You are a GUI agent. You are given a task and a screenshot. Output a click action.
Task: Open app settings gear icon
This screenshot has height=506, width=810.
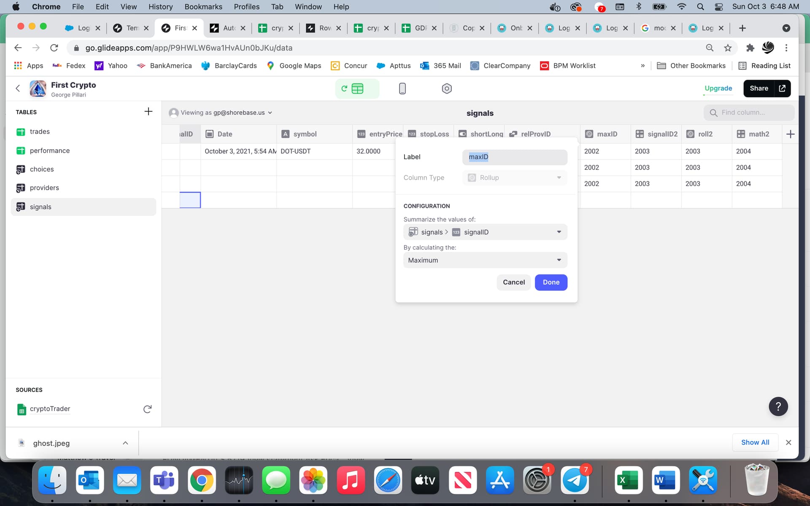(x=446, y=89)
